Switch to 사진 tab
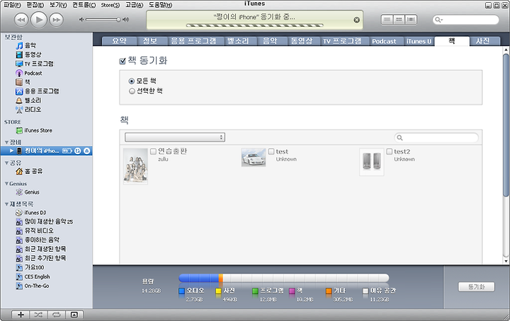Screen dimensions: 510x321 (482, 41)
